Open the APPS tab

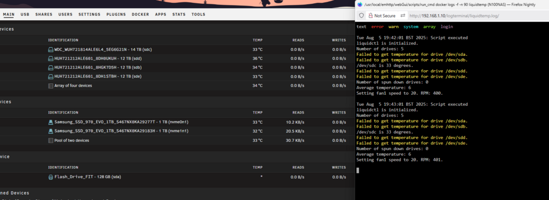coord(161,15)
